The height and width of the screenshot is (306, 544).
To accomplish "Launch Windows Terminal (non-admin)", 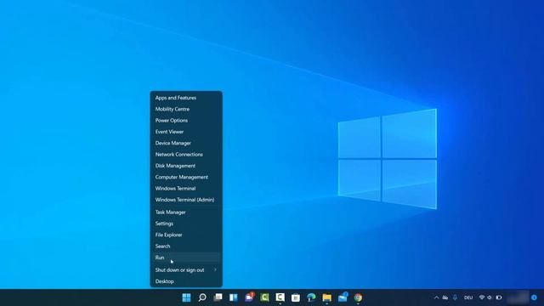I will click(x=186, y=189).
